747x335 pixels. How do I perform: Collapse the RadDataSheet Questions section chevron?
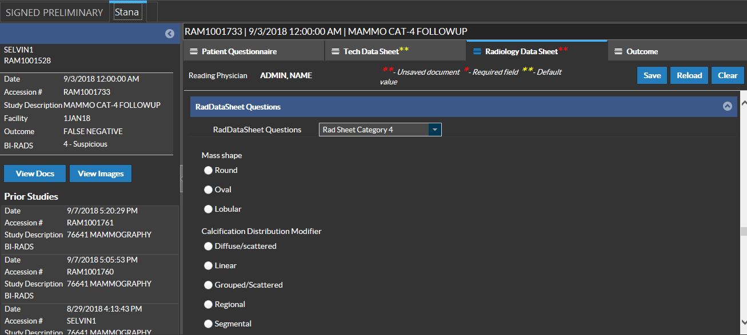point(727,106)
